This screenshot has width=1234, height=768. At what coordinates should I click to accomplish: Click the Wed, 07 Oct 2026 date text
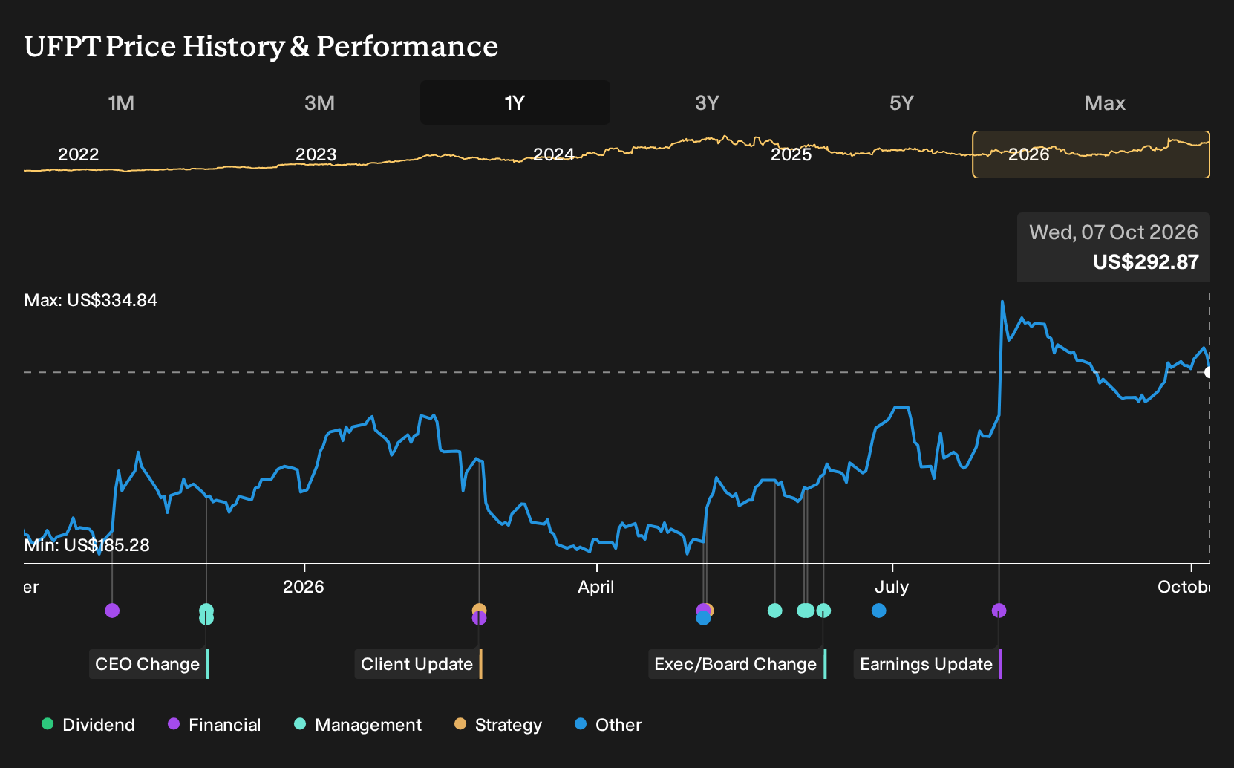coord(1114,232)
